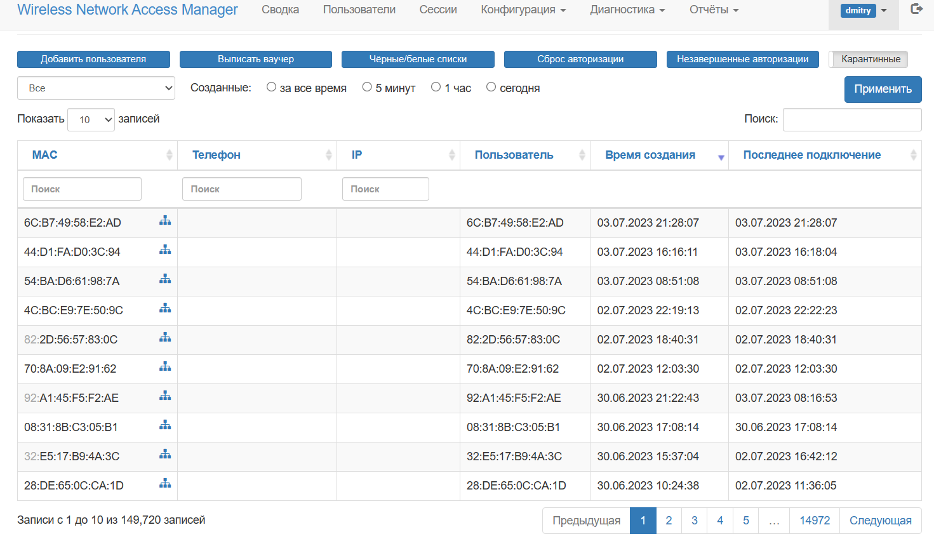Click Wireless Network Access Manager title
The height and width of the screenshot is (539, 934).
(x=128, y=10)
